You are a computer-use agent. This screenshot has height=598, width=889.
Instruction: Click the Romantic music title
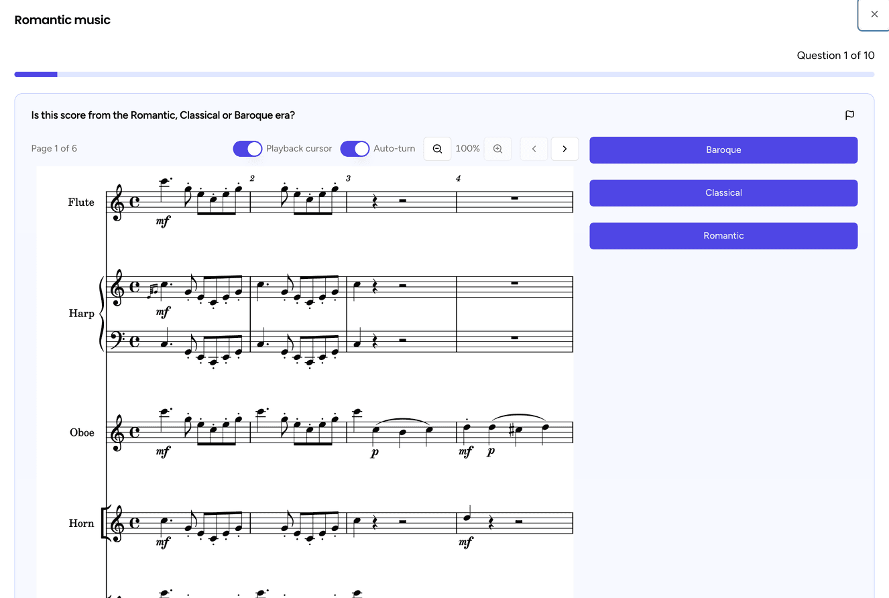click(62, 20)
